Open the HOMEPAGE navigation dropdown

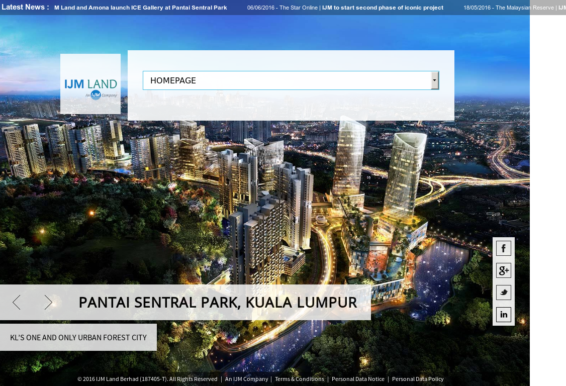(291, 80)
